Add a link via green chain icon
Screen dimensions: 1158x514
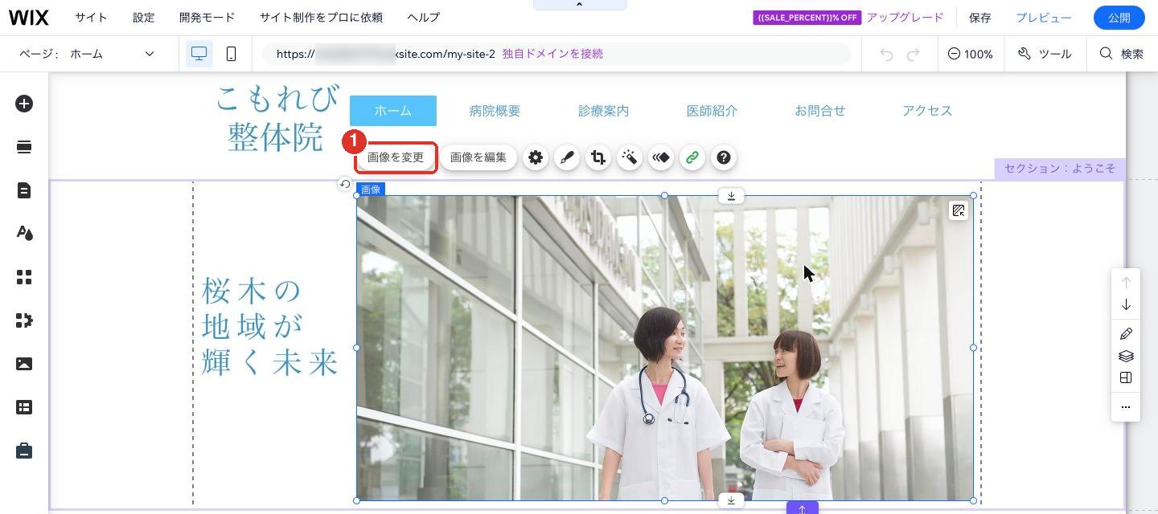coord(692,157)
